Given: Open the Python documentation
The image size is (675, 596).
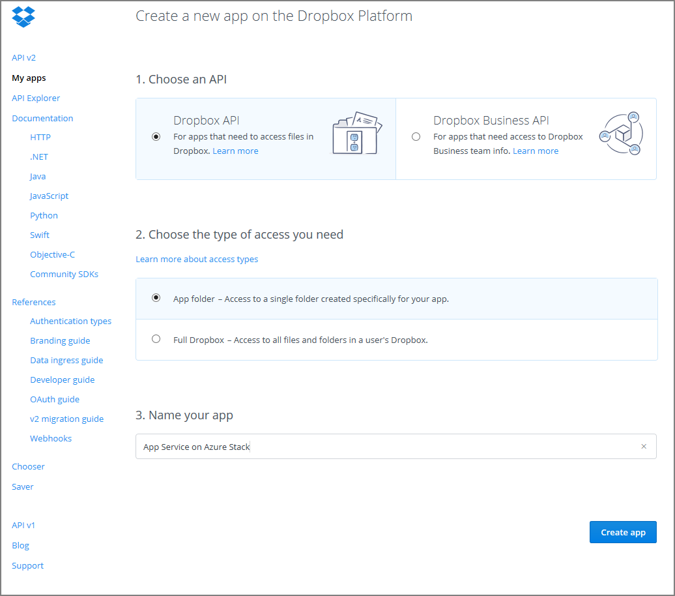Looking at the screenshot, I should click(x=44, y=215).
